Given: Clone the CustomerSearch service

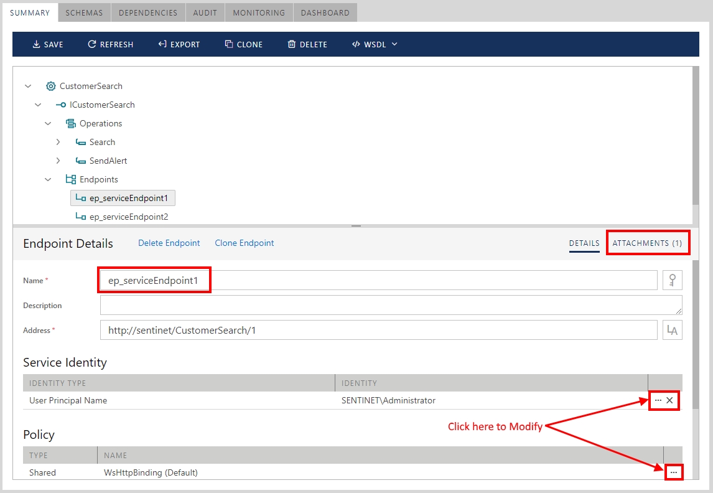Looking at the screenshot, I should click(243, 44).
